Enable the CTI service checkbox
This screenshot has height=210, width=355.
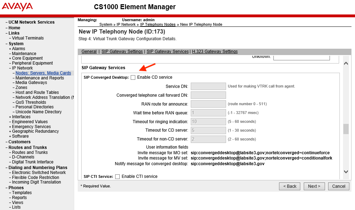pos(117,176)
